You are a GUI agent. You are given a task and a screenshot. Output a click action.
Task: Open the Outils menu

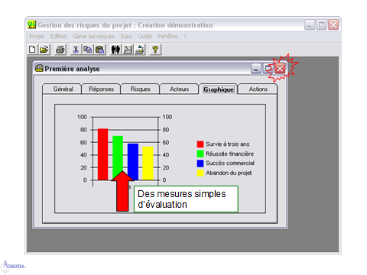click(x=145, y=37)
